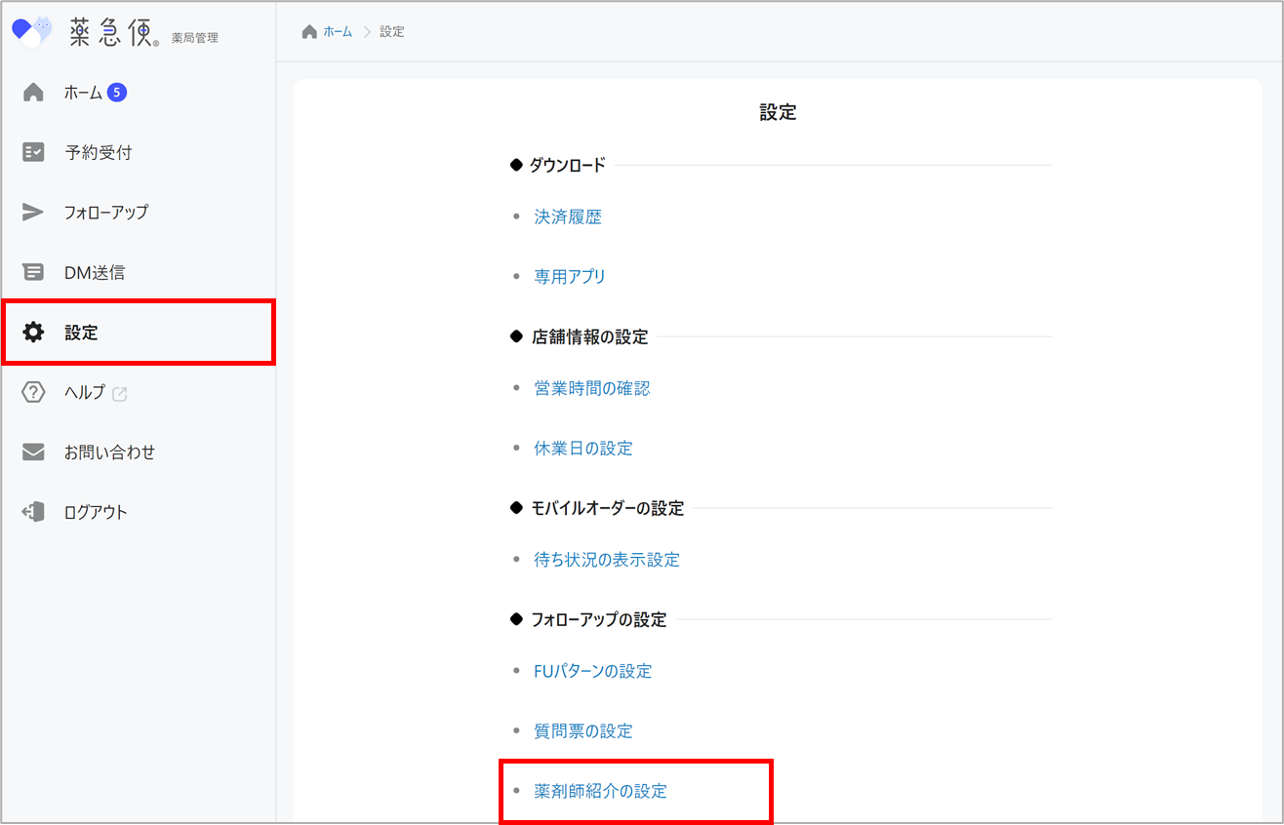
Task: Click the 薬急便 logo icon
Action: pos(31,32)
